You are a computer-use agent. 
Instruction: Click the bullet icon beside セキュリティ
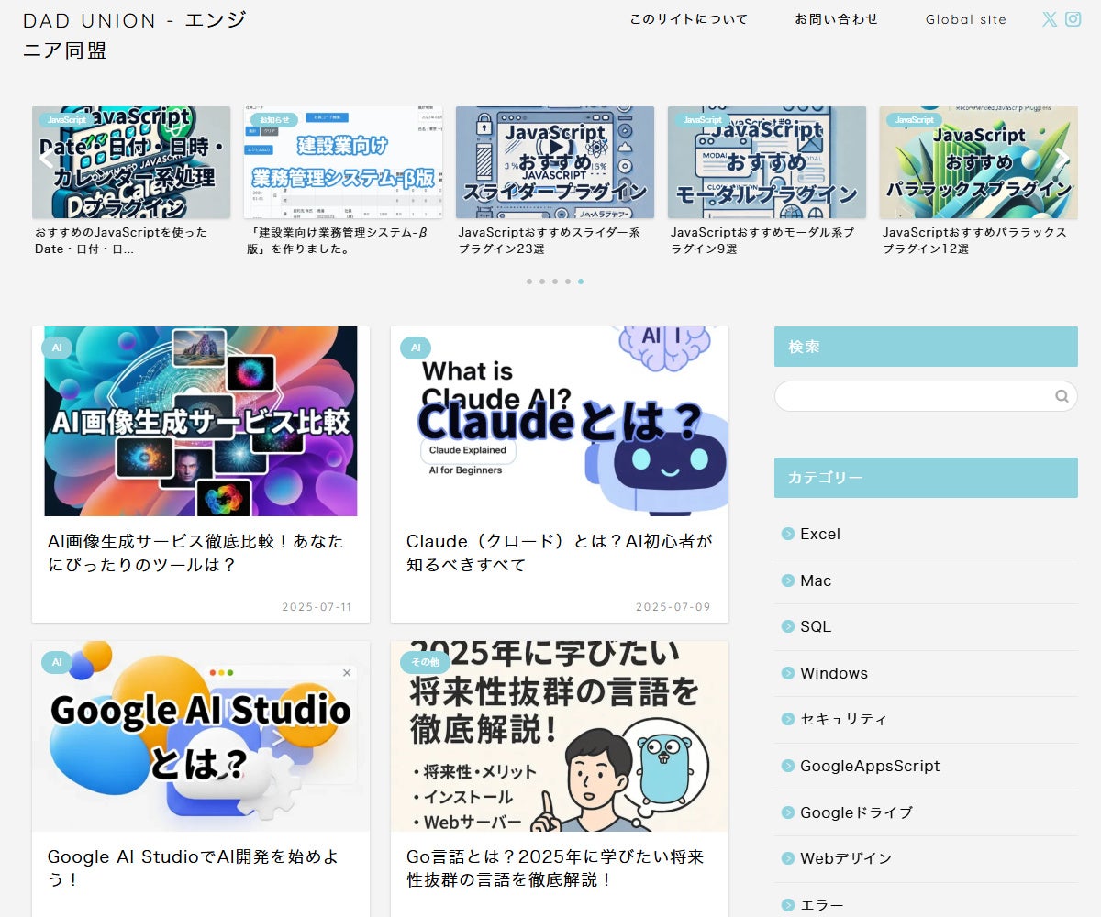coord(788,720)
